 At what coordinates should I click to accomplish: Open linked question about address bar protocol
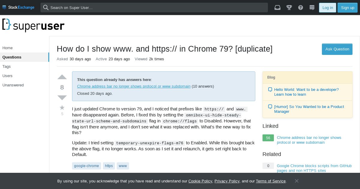coord(309,140)
